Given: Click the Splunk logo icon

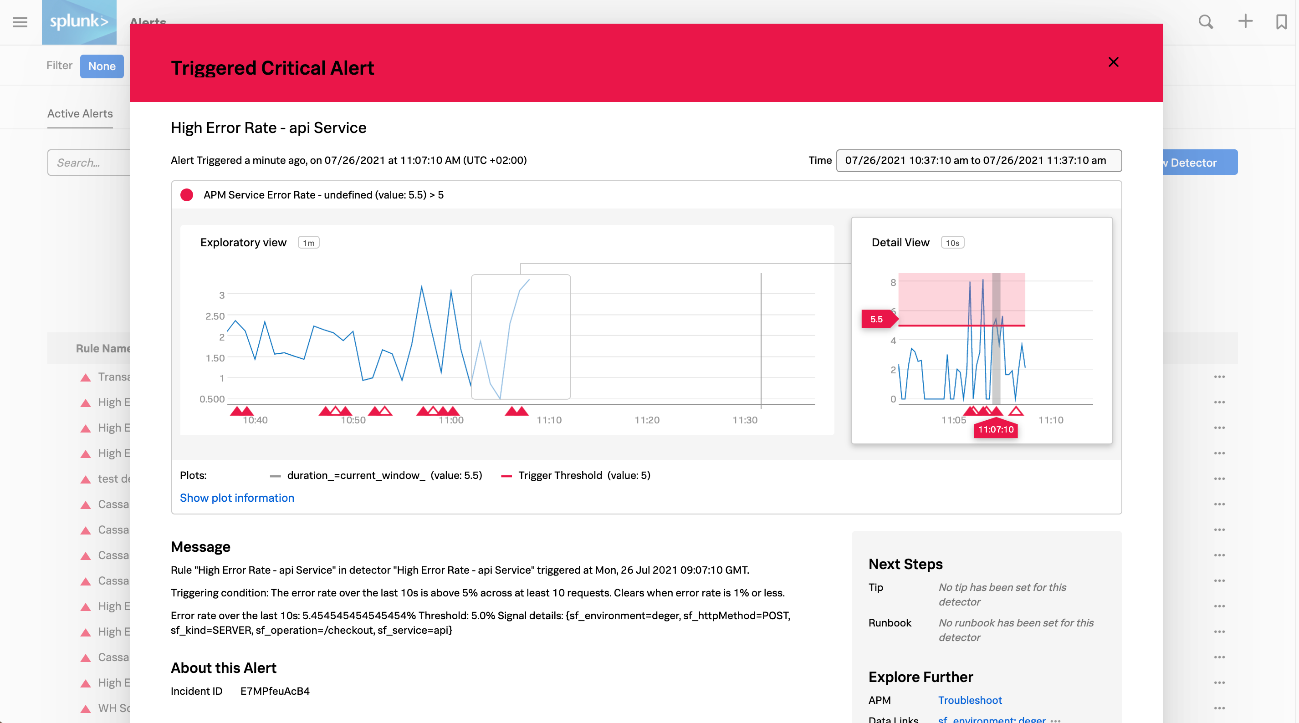Looking at the screenshot, I should pyautogui.click(x=80, y=21).
